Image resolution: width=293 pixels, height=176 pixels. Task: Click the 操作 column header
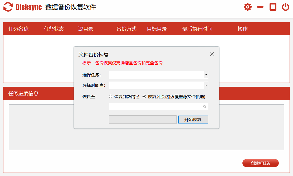coord(243,29)
